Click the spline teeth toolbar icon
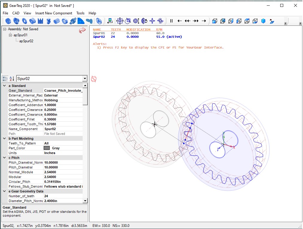 41,21
